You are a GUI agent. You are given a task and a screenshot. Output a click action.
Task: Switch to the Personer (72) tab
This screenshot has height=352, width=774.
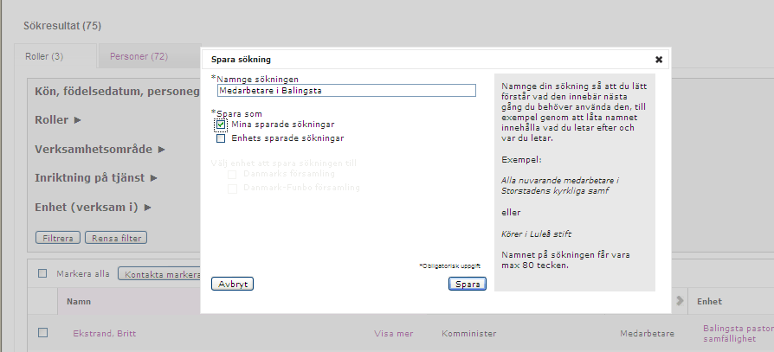(139, 56)
